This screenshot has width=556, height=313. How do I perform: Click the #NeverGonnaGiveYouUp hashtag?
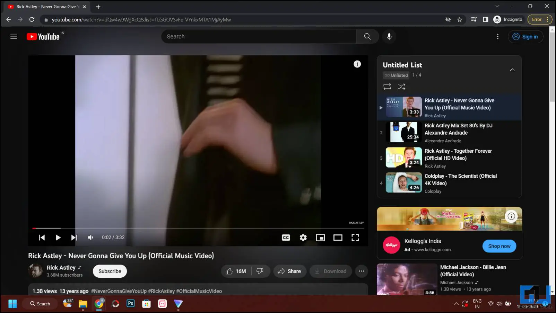click(x=119, y=291)
